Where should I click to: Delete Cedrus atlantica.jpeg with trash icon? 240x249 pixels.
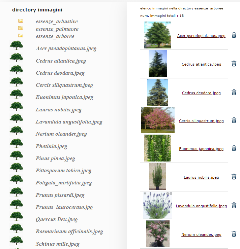[234, 64]
